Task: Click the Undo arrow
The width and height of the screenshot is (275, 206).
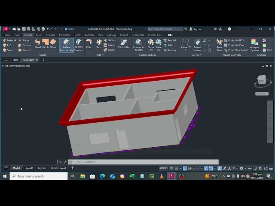Action: click(48, 29)
